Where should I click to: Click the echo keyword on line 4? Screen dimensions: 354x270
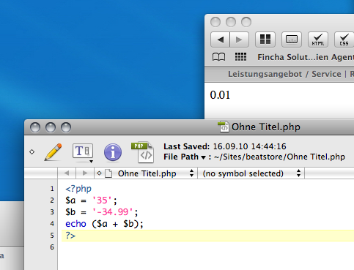point(75,224)
